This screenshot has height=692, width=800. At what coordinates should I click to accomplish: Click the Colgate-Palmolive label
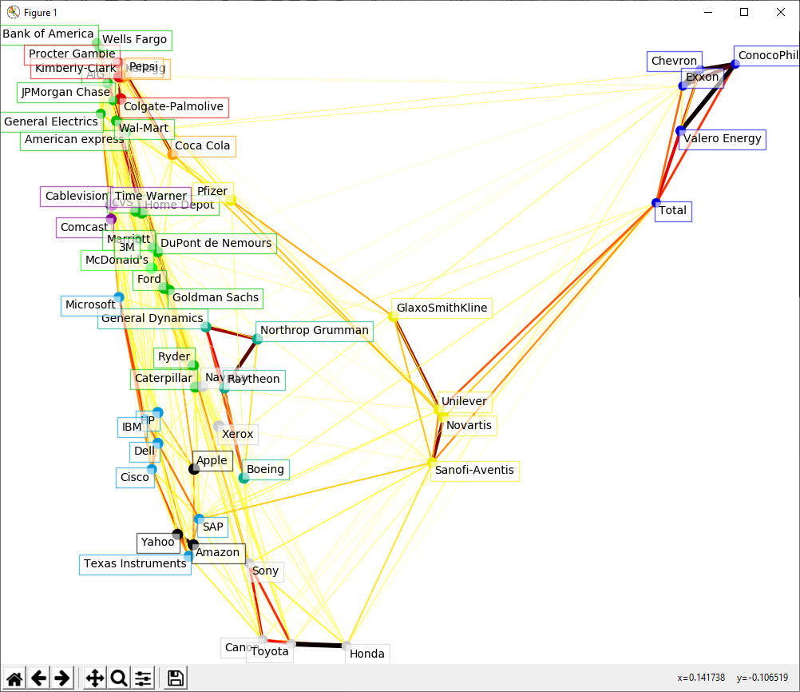click(174, 107)
